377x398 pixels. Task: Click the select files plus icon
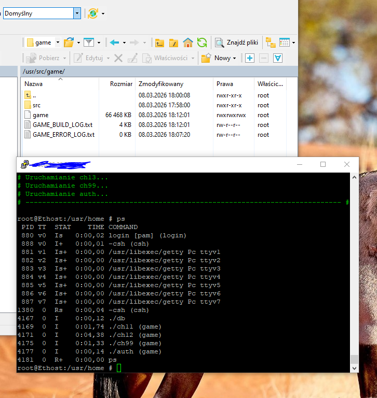250,58
